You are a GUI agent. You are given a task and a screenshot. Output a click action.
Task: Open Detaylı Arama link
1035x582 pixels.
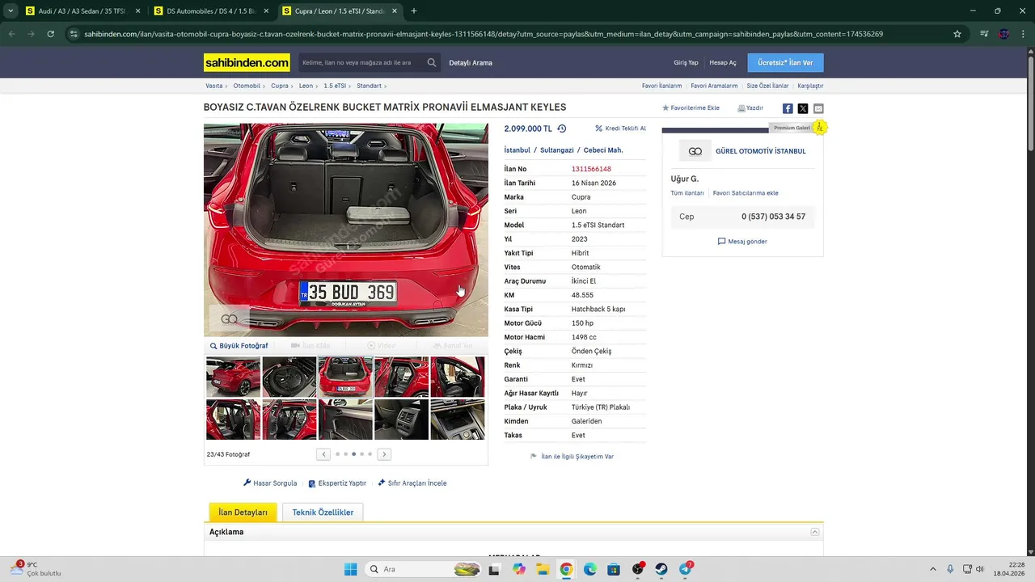point(471,62)
